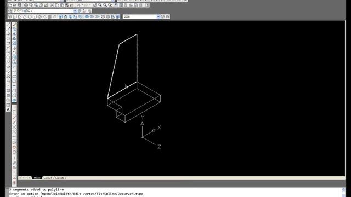This screenshot has width=351, height=197.
Task: Create a new drawing with the New icon
Action: [x=10, y=5]
